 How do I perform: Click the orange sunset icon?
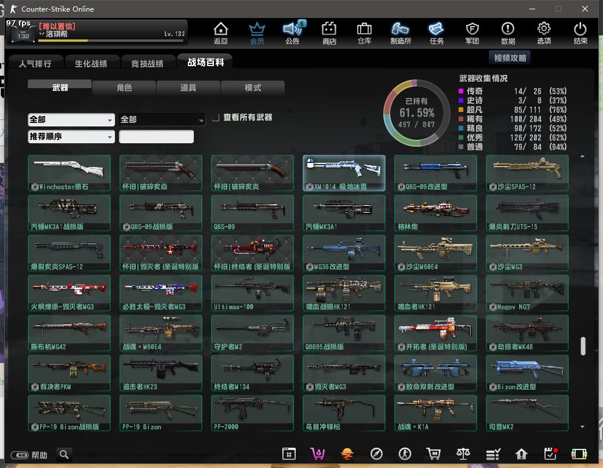[347, 454]
